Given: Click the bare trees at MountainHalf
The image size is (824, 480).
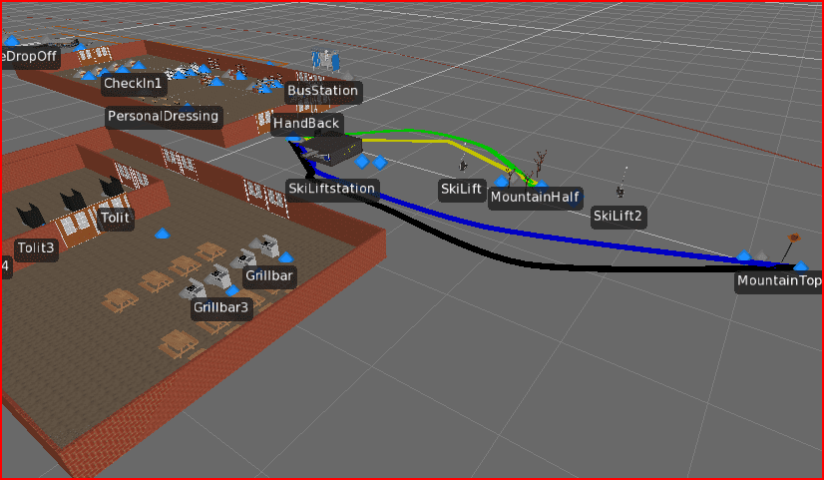Looking at the screenshot, I should 541,164.
